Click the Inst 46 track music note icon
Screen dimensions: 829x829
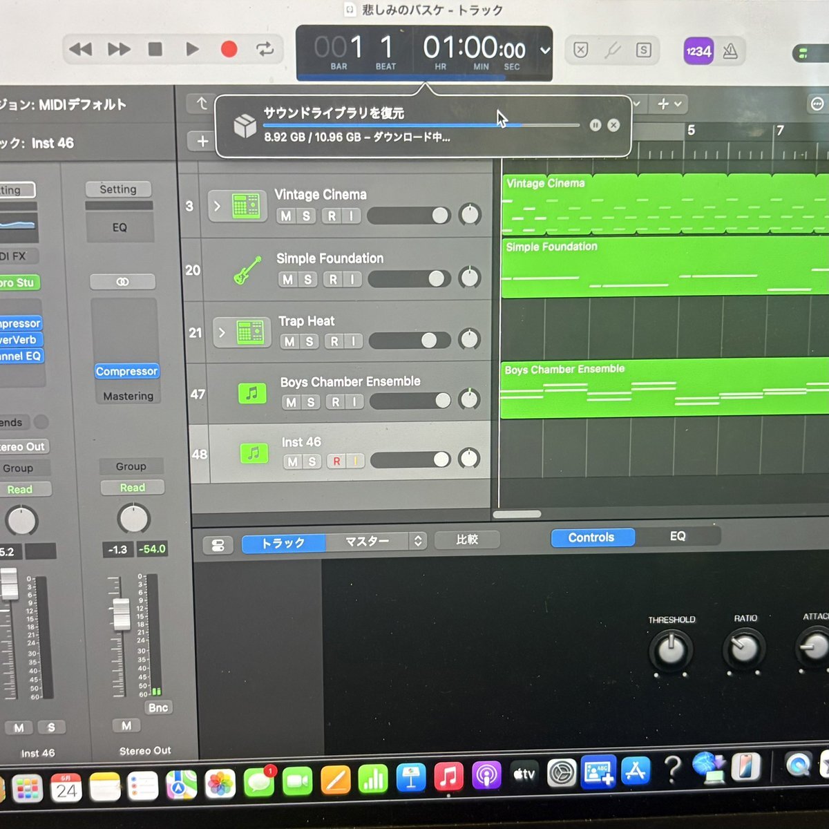point(254,453)
